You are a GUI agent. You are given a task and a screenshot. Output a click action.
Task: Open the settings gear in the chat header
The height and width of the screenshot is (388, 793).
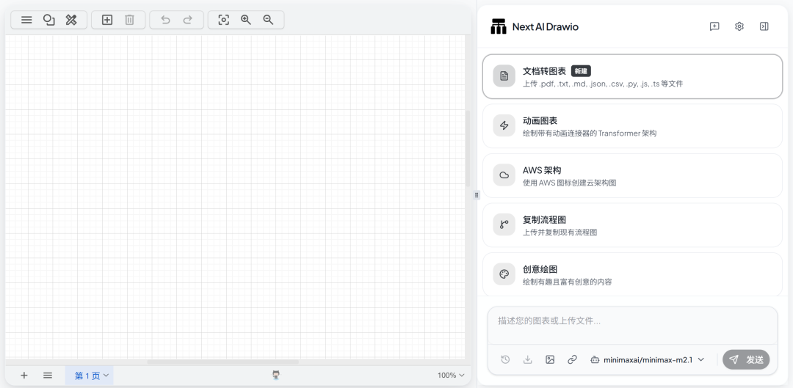[739, 26]
